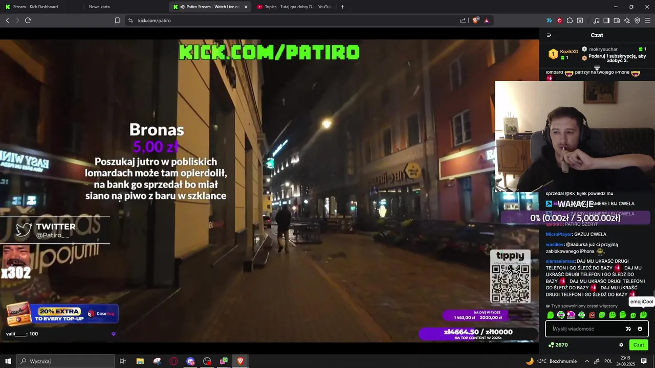Insert the pink DJ emote with headphones
The width and height of the screenshot is (655, 368).
tap(571, 315)
